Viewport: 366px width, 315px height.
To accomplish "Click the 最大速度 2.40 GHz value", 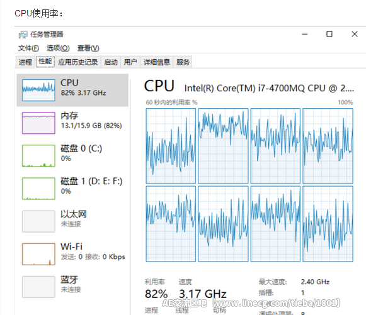I will coord(315,282).
